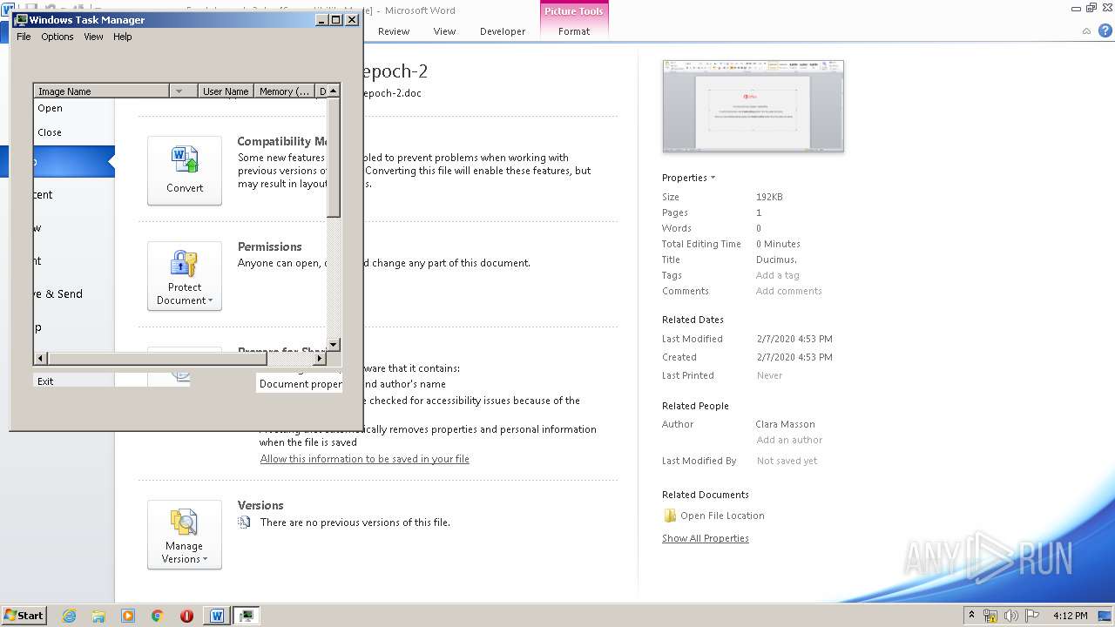Click the horizontal scrollbar left arrow
The width and height of the screenshot is (1115, 627).
pos(41,358)
